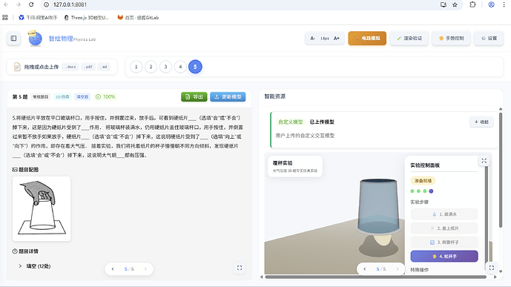Click the resource panel vertical scrollbar
The height and width of the screenshot is (287, 511).
(x=501, y=169)
